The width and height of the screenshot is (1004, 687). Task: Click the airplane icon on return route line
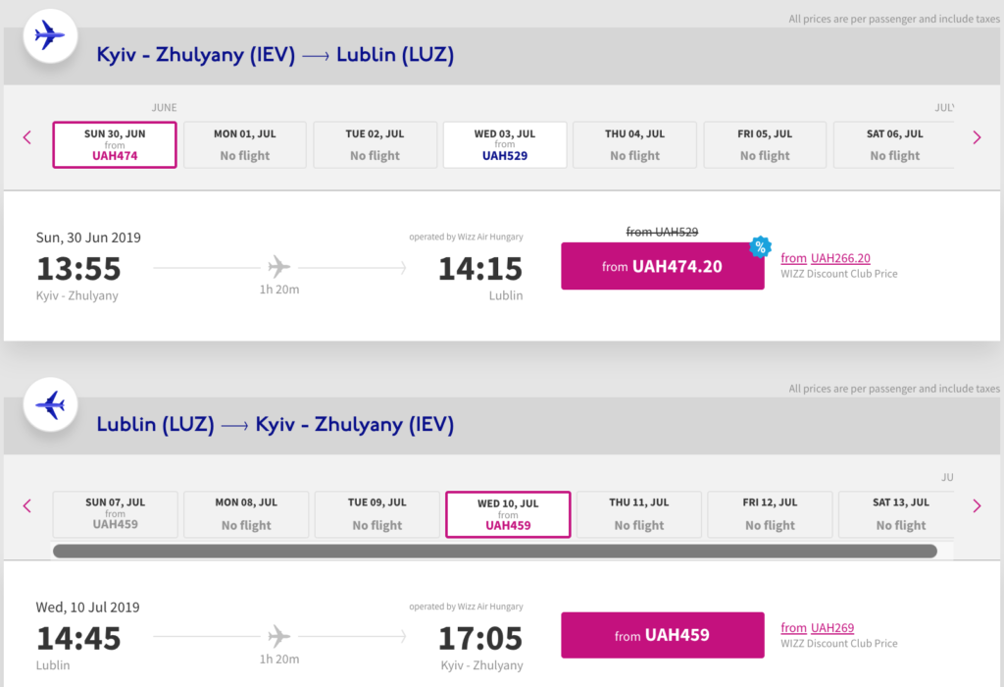(279, 635)
